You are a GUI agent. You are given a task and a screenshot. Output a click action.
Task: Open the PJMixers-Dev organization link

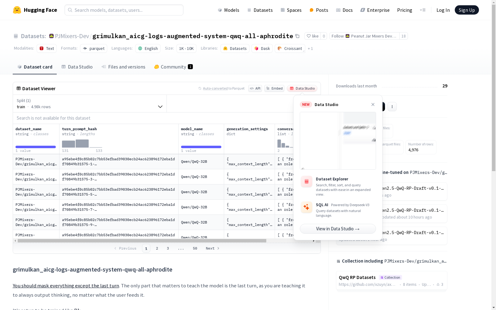[72, 36]
